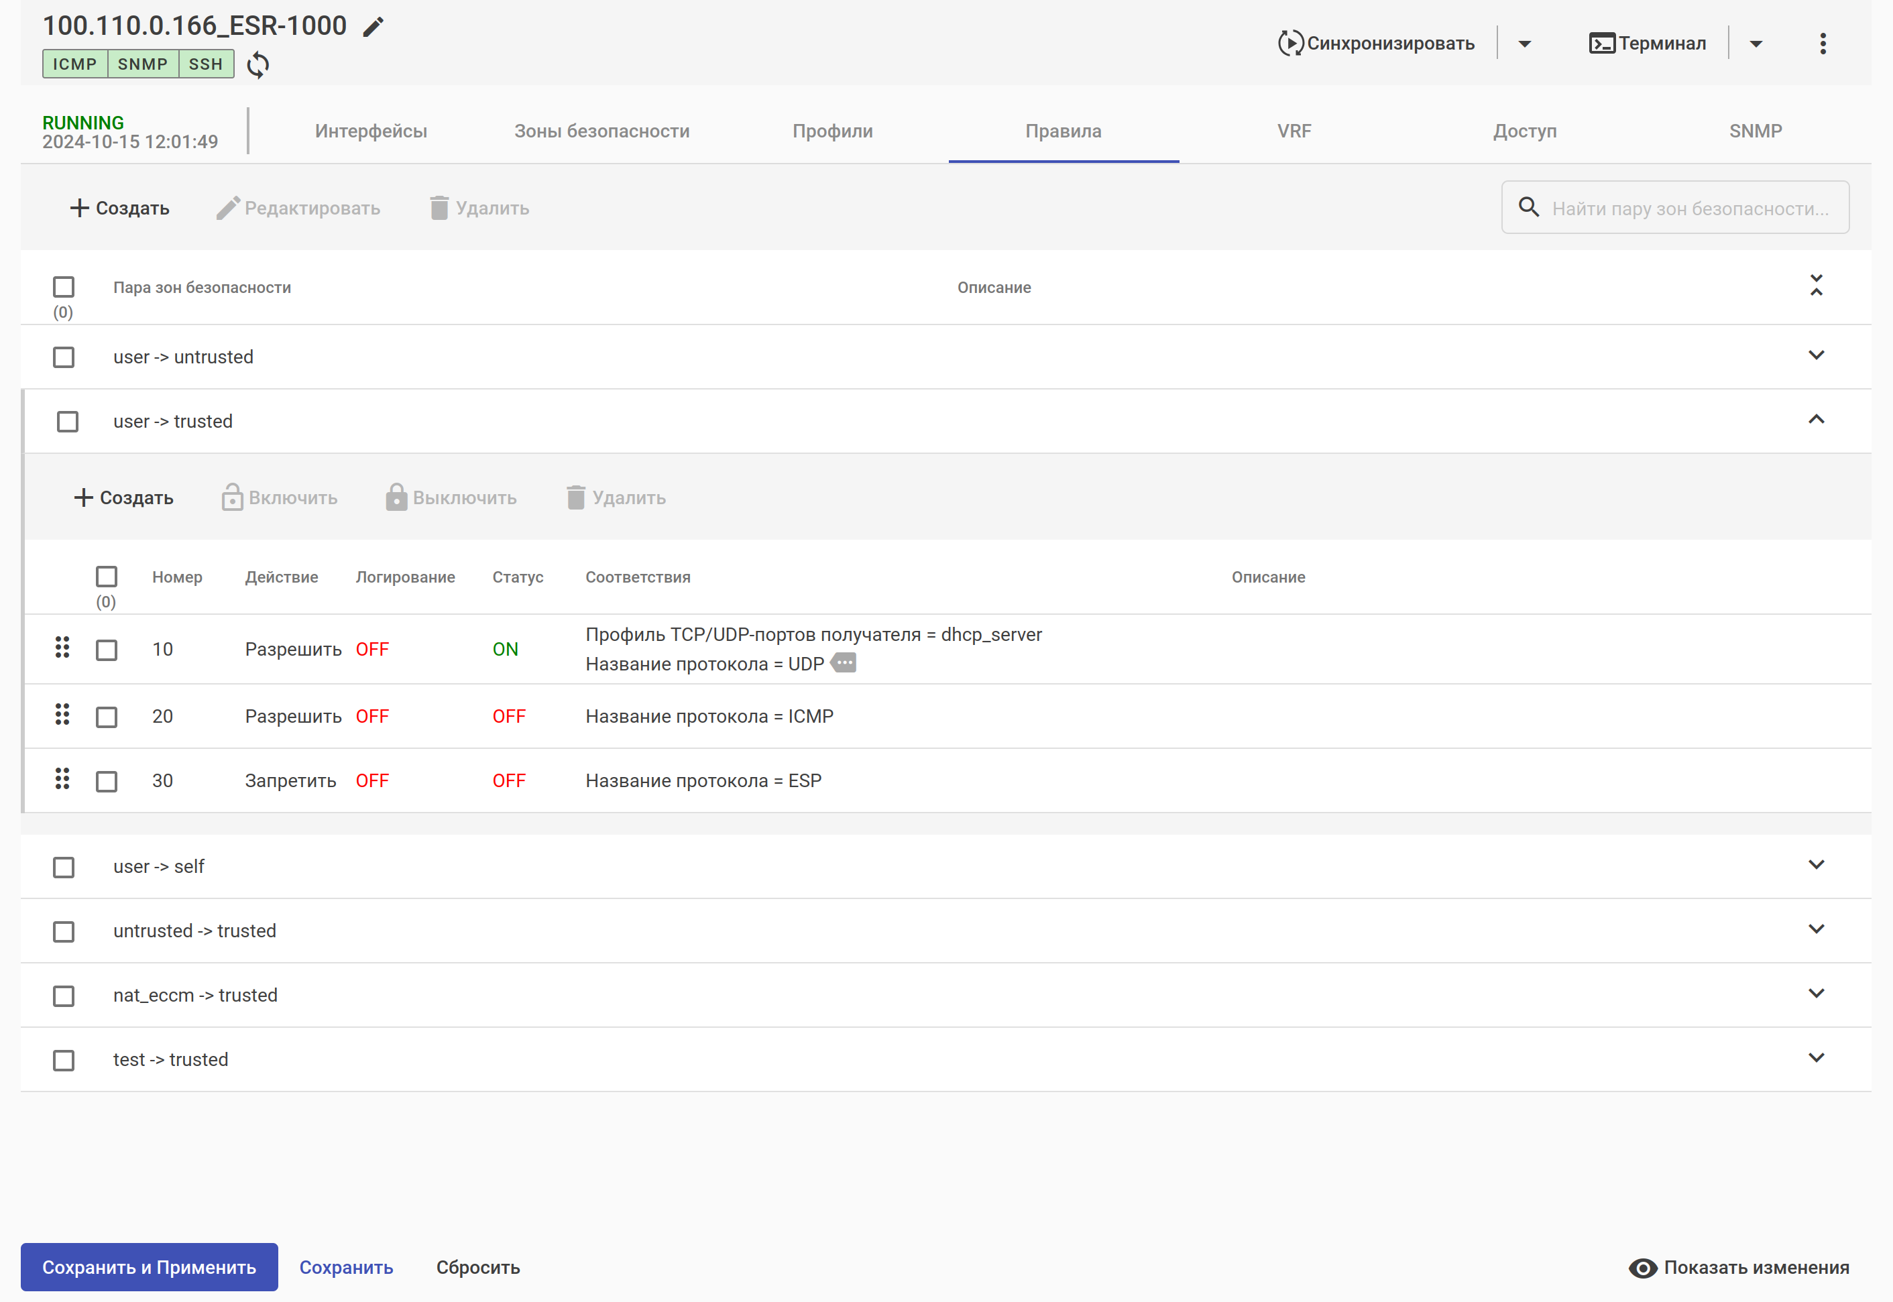Click the Сбросить button
Screen dimensions: 1893x1302
pyautogui.click(x=477, y=1267)
